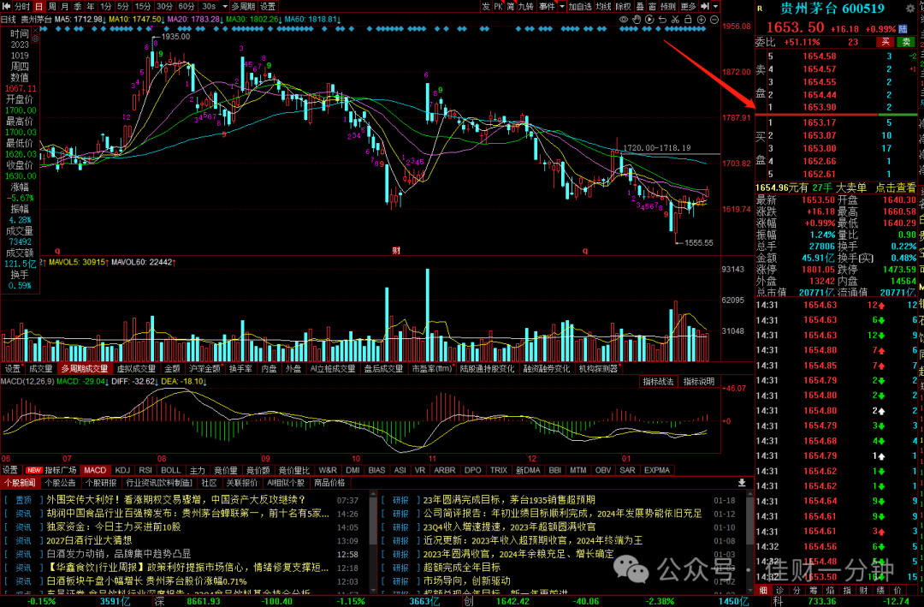This screenshot has width=924, height=607.
Task: Open the 事件 events dropdown arrow
Action: click(x=561, y=6)
